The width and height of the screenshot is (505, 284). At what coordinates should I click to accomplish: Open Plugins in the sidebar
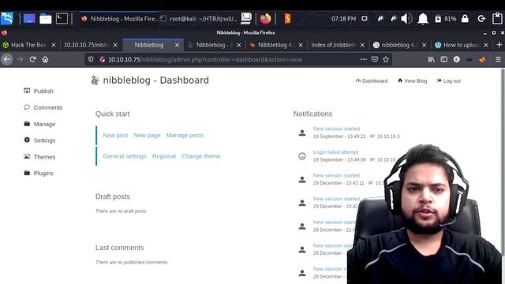click(x=39, y=174)
